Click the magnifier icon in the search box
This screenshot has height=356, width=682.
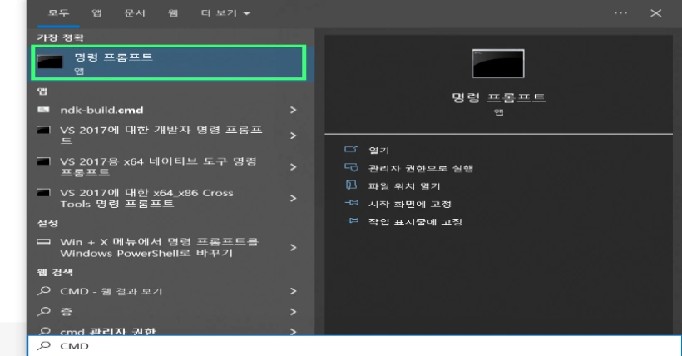click(43, 345)
